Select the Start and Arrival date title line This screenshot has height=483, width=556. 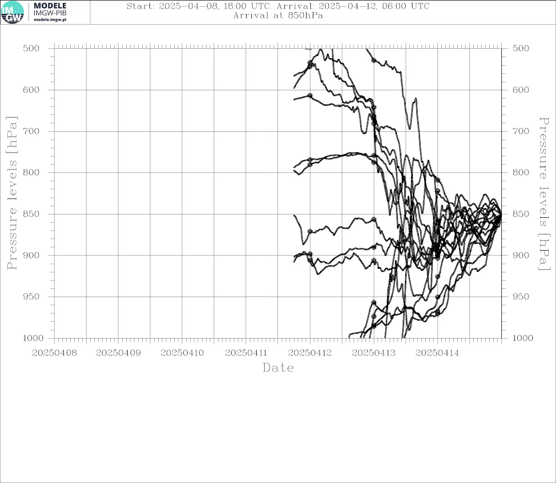(278, 6)
